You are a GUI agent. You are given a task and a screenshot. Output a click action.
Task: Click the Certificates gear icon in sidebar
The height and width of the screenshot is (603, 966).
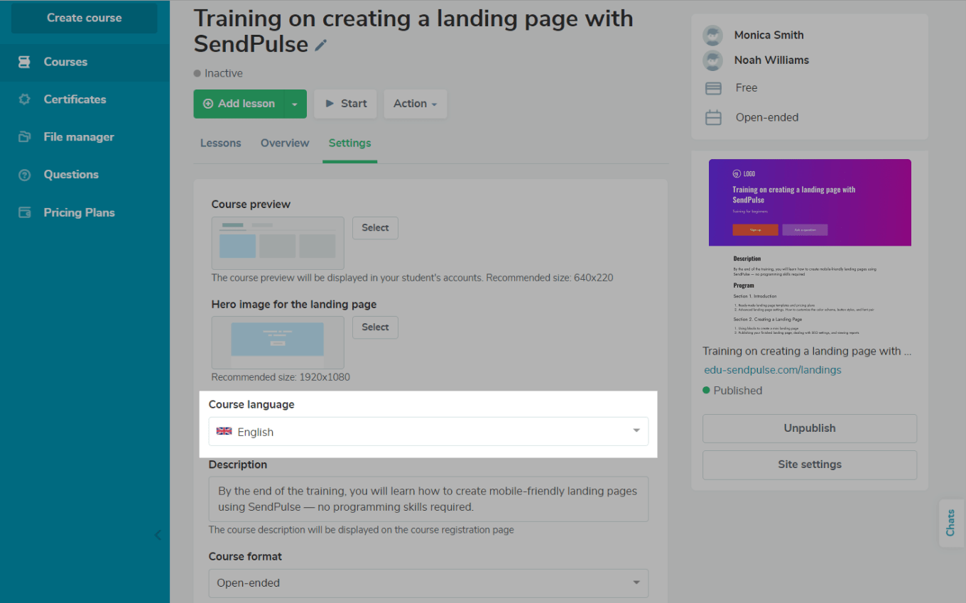(24, 99)
